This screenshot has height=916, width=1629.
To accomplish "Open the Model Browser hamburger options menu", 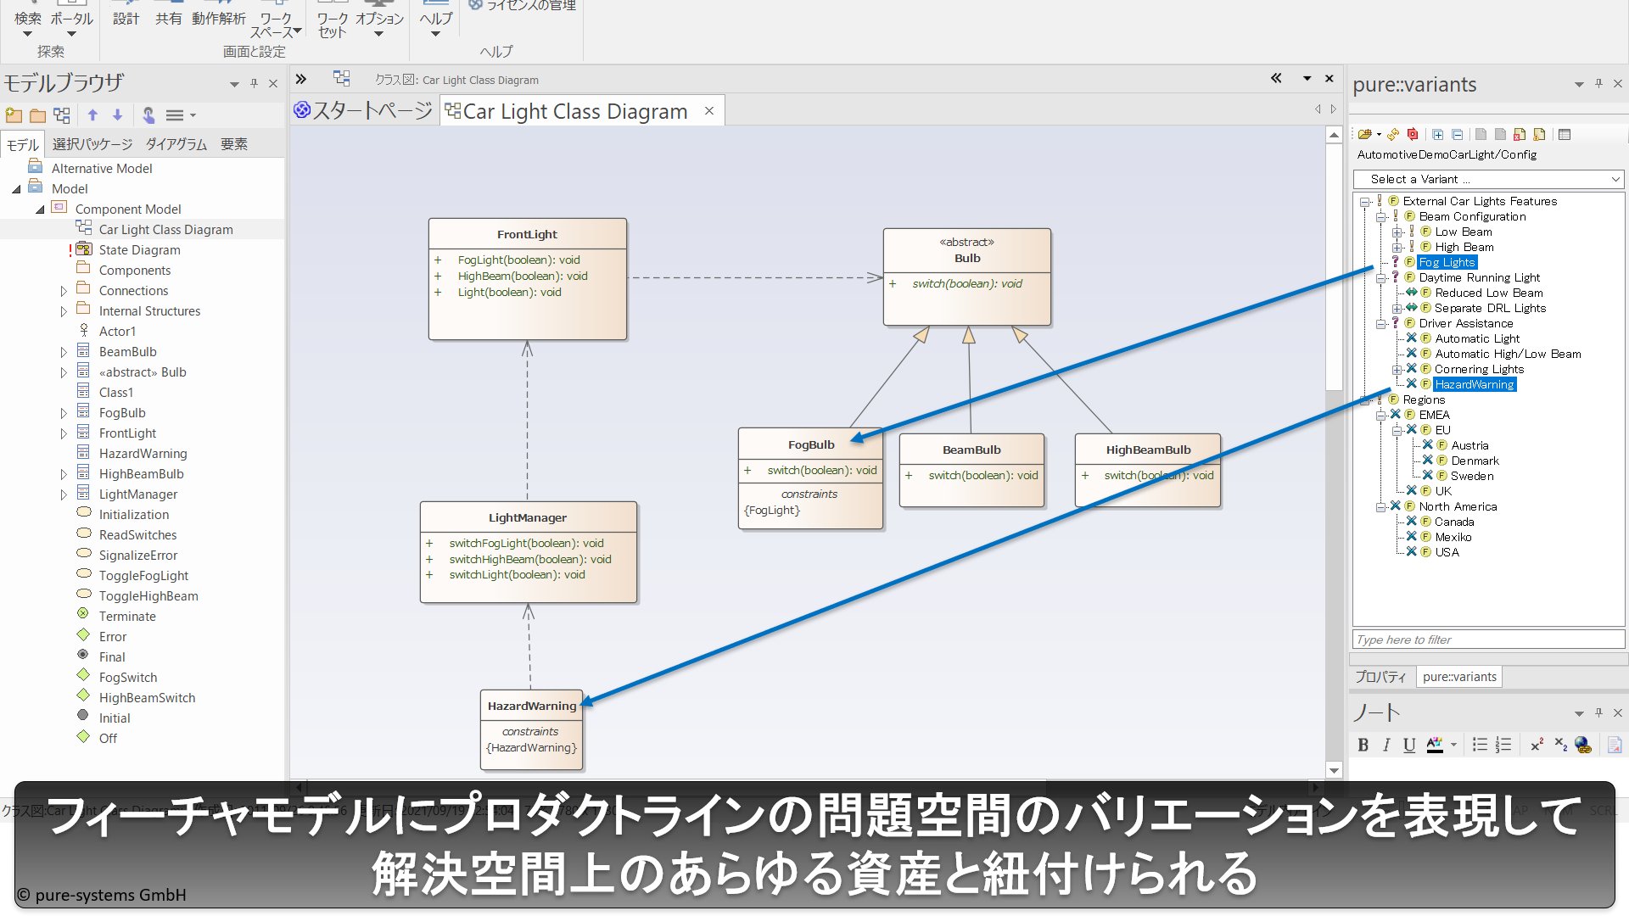I will coord(180,115).
